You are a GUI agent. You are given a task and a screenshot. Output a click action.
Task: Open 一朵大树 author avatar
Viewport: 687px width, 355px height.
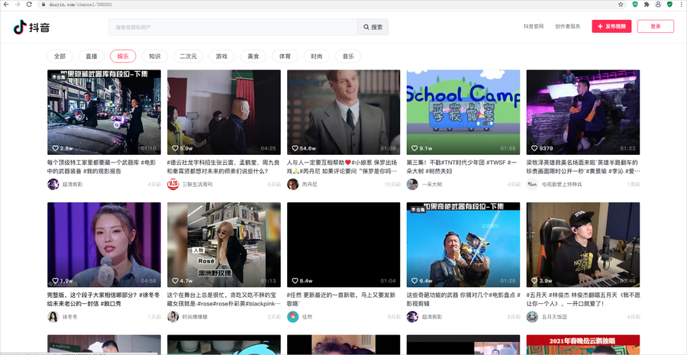412,184
